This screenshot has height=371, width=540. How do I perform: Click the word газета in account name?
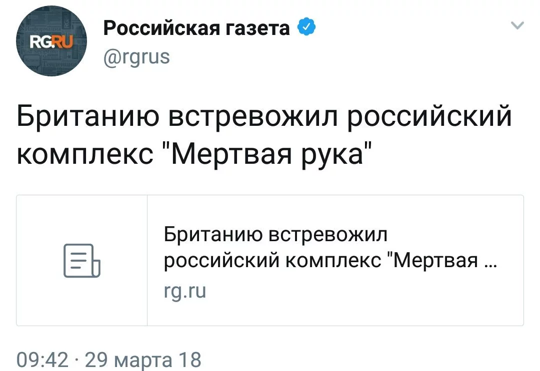coord(257,28)
